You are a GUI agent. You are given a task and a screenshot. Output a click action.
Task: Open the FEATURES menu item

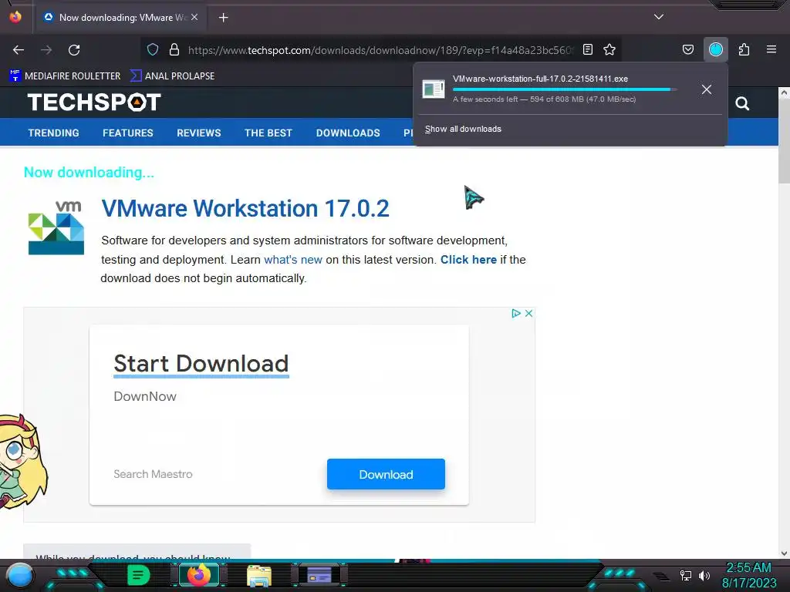pyautogui.click(x=128, y=133)
